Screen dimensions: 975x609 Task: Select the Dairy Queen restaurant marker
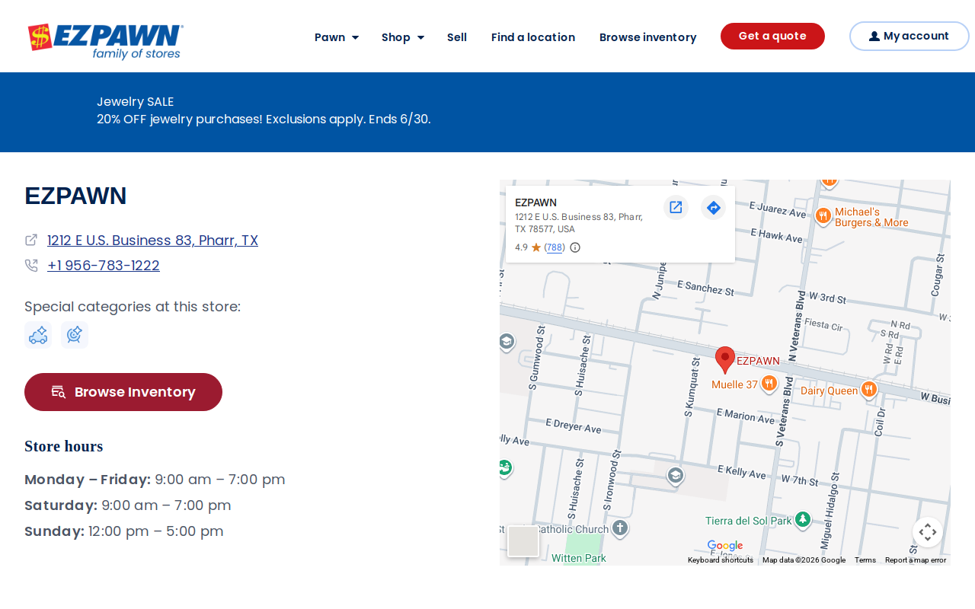[868, 390]
